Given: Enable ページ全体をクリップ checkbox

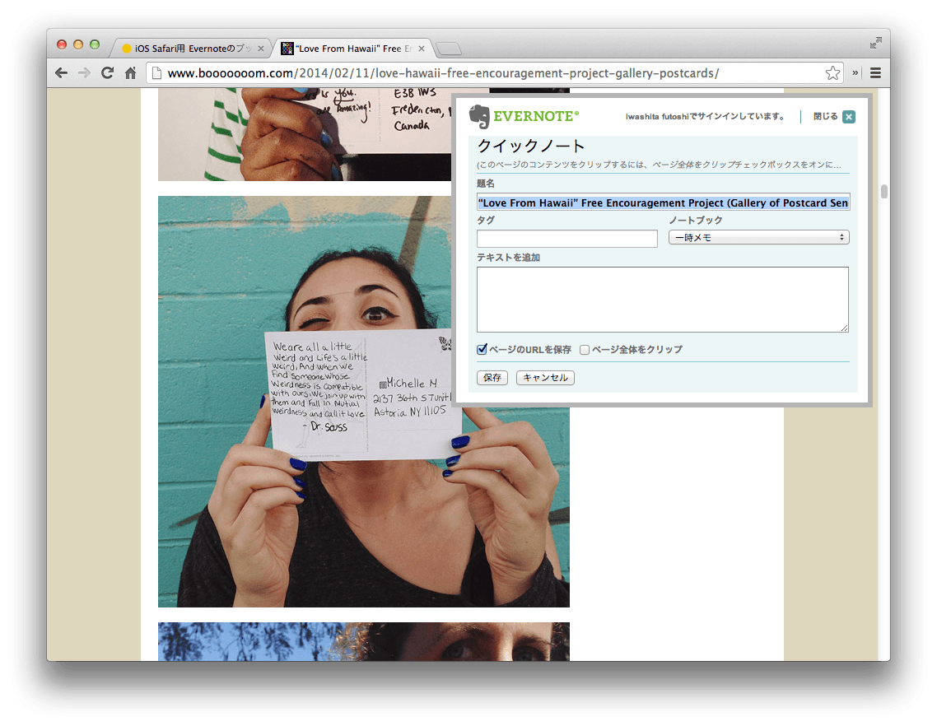Looking at the screenshot, I should pyautogui.click(x=584, y=349).
